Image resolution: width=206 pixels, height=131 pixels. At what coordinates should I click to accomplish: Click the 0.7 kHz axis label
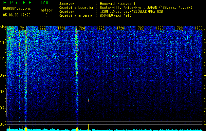[x=3, y=108]
